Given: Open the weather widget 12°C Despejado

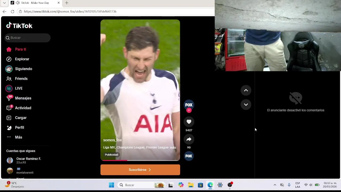Looking at the screenshot, I should (15, 185).
